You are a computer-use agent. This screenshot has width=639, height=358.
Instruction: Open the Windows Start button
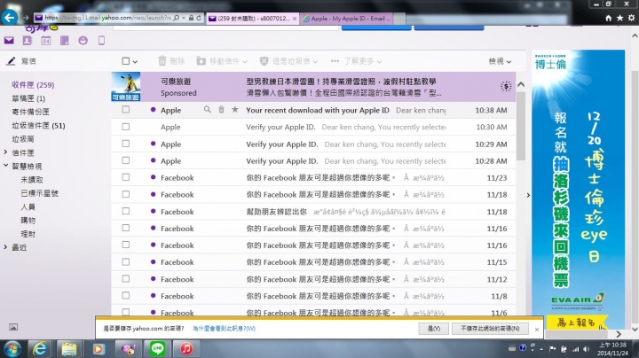click(12, 348)
